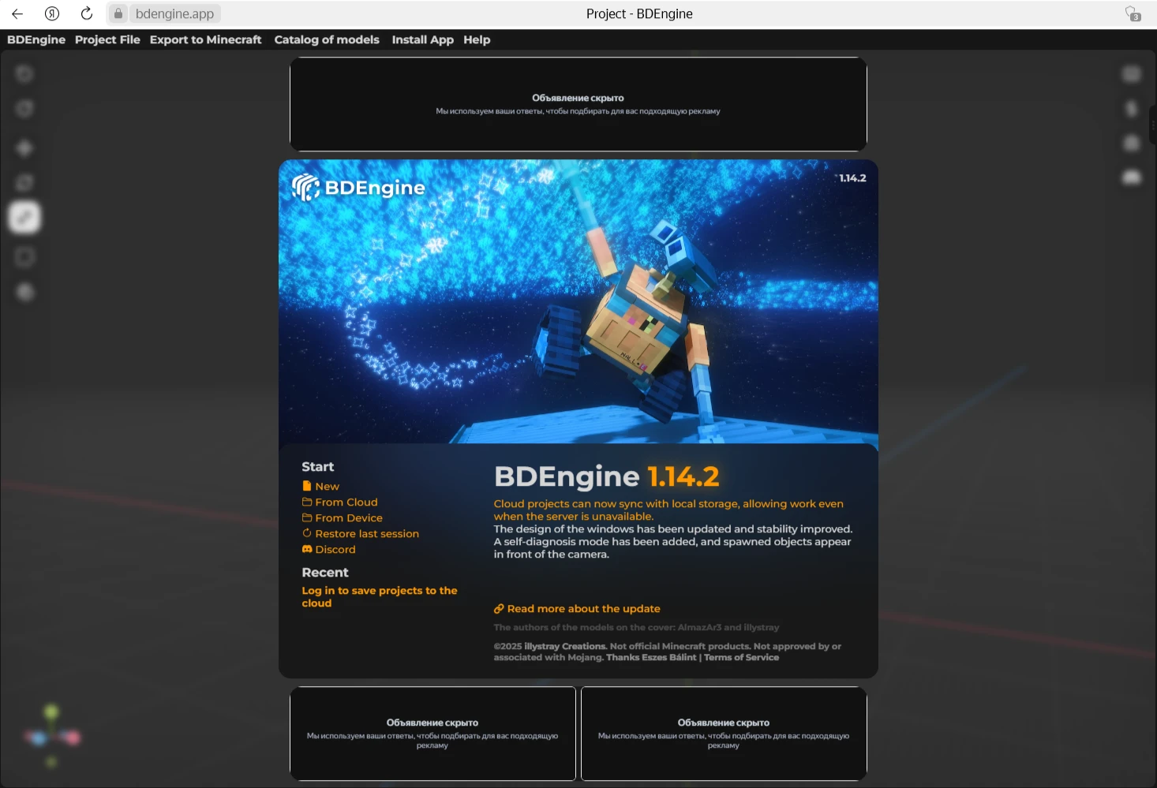The width and height of the screenshot is (1157, 788).
Task: Click the padlock icon in the address bar
Action: click(x=118, y=13)
